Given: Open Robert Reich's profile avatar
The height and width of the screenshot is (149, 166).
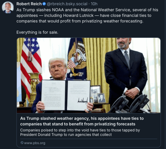Looking at the screenshot, I should (8, 7).
